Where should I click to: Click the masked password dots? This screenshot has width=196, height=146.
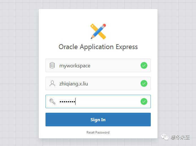coord(67,102)
